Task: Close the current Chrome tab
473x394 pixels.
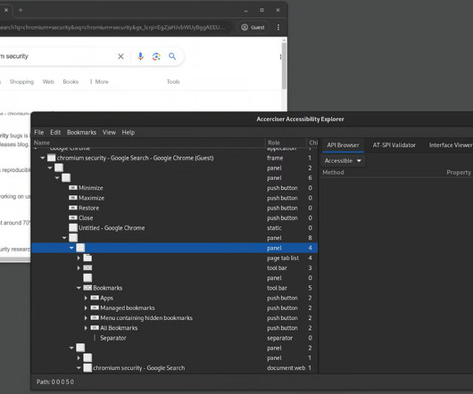Action: [6, 10]
